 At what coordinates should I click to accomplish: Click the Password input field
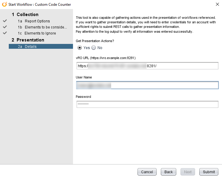147,104
